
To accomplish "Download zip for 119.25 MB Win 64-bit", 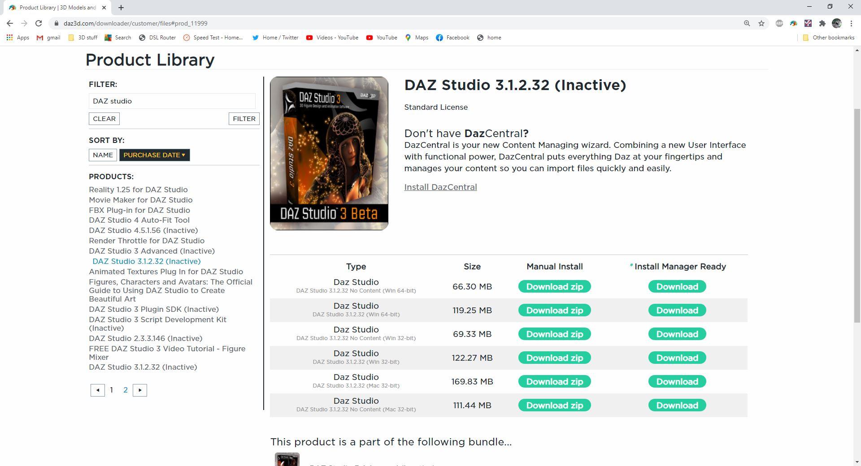I will [x=555, y=311].
